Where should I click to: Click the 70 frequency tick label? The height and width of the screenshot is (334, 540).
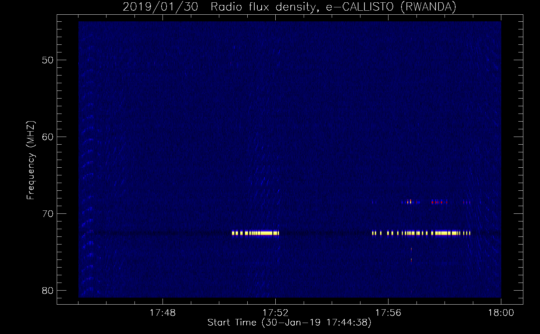point(48,214)
